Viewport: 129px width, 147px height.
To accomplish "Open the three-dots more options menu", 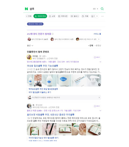I will click(102, 16).
